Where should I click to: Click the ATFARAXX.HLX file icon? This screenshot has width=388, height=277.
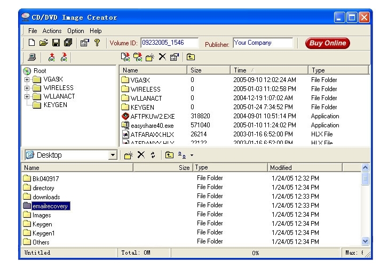(126, 134)
